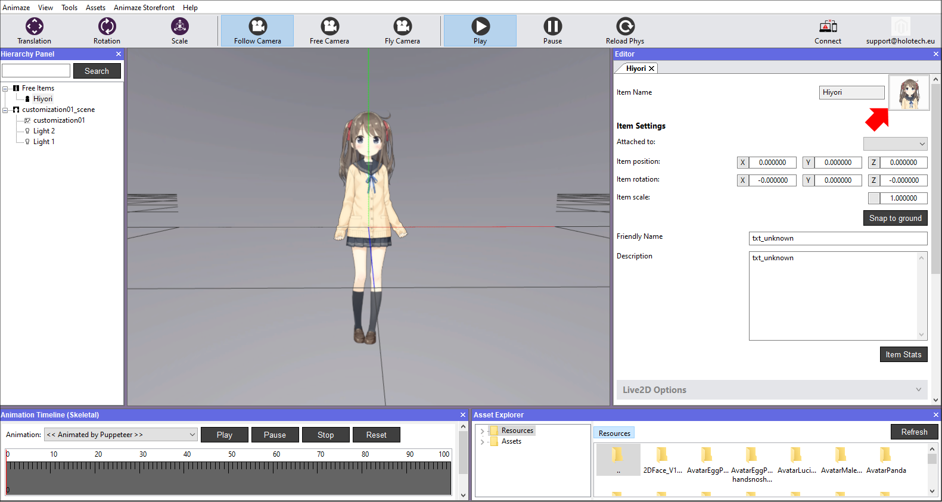Switch to Follow Camera mode
This screenshot has height=502, width=942.
(257, 31)
